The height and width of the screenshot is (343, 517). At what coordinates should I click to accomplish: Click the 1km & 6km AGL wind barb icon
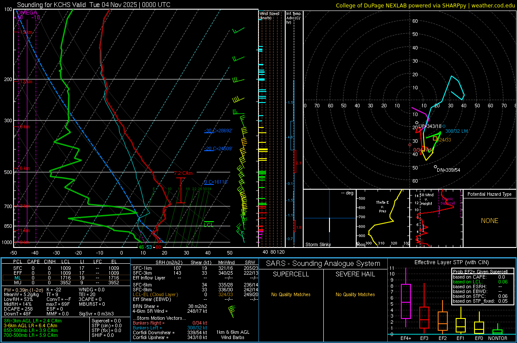tap(232, 311)
